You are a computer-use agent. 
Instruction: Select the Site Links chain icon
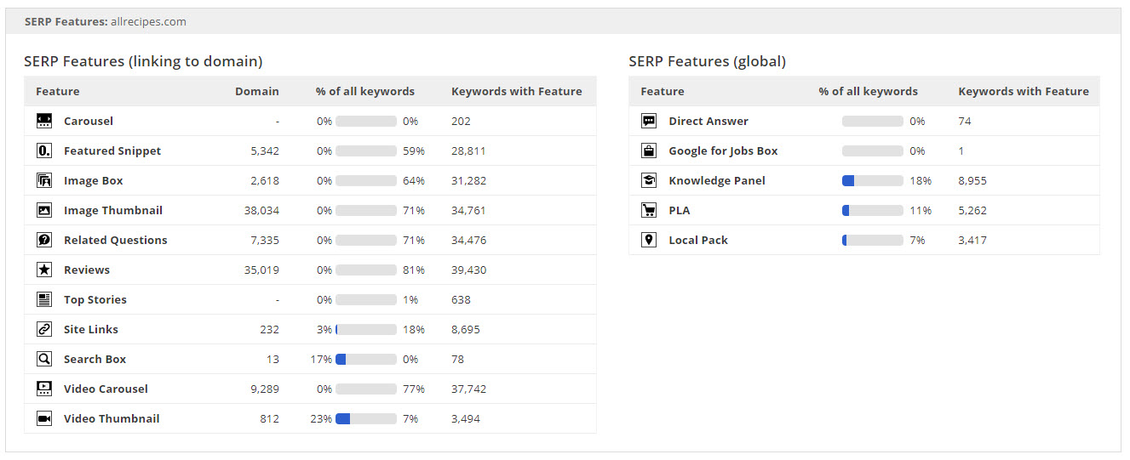coord(45,329)
